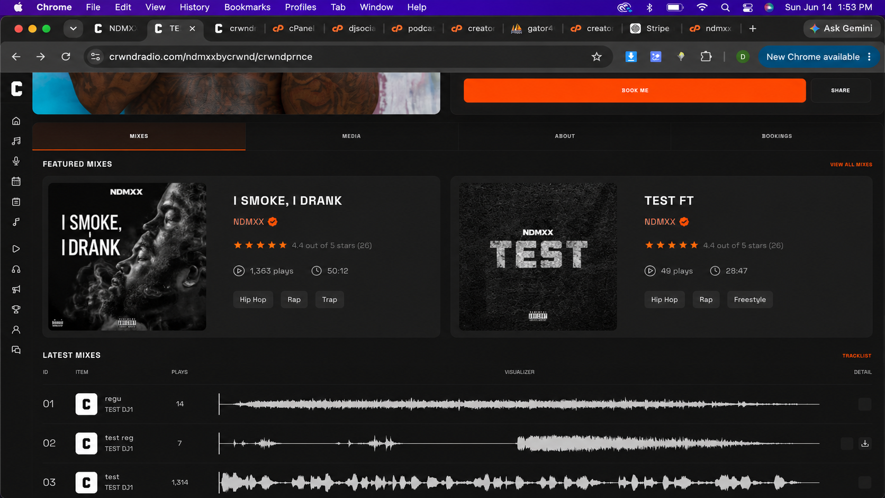The width and height of the screenshot is (885, 498).
Task: Open the megaphone icon in the sidebar
Action: 16,289
